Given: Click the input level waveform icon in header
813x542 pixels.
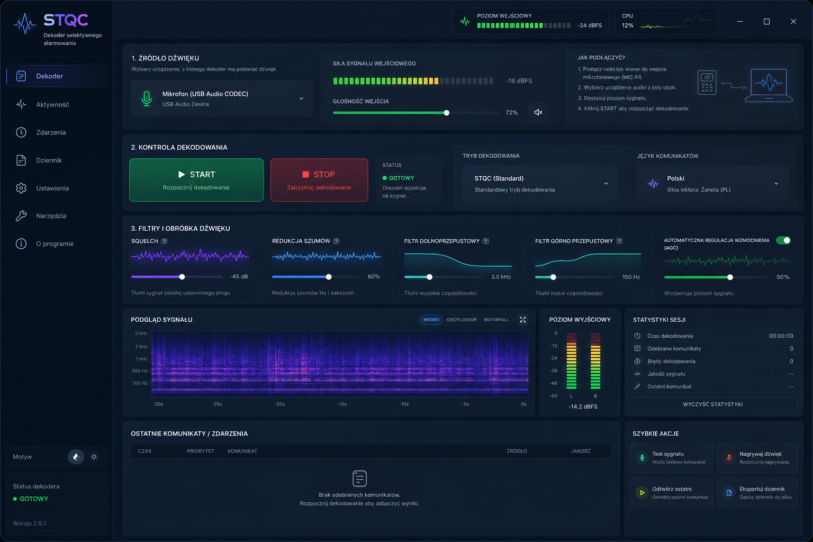Looking at the screenshot, I should (465, 22).
